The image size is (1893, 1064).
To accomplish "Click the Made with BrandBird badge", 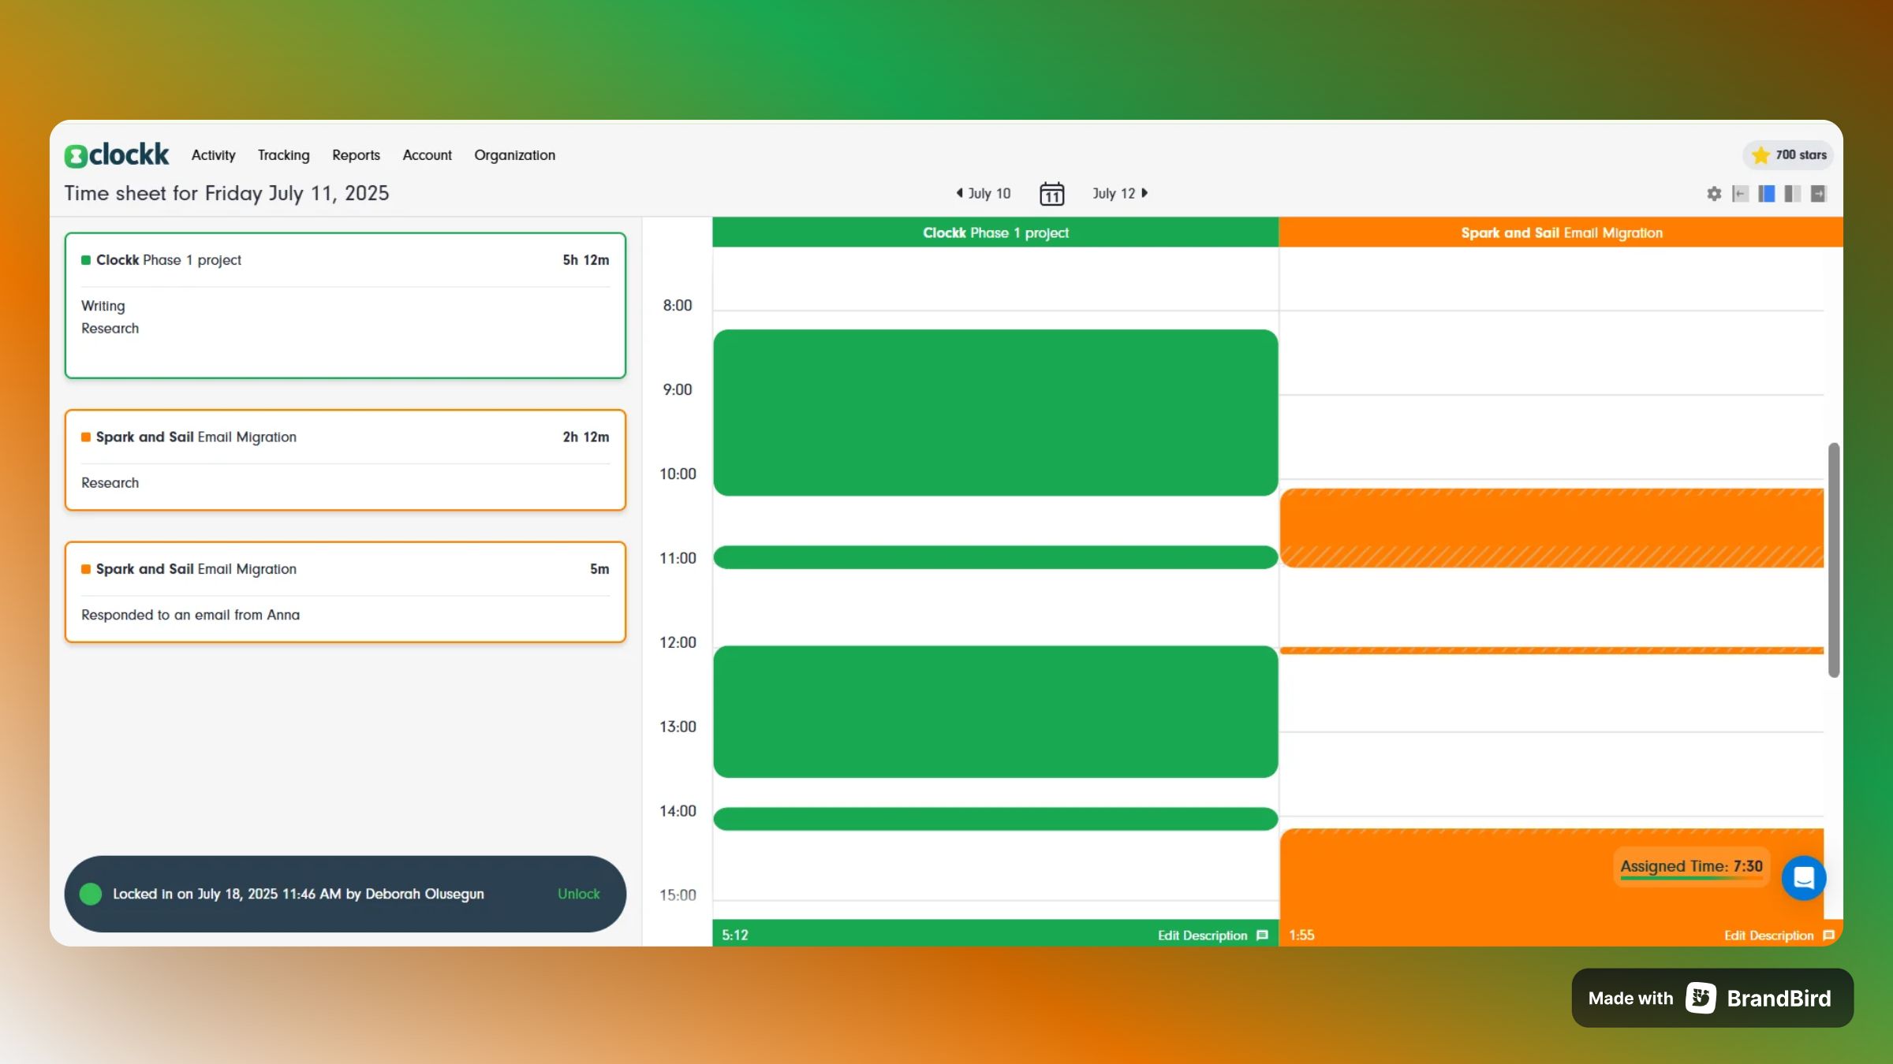I will pos(1712,998).
